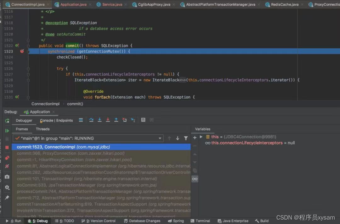Open View Breakpoints double red dots icon

pos(7,158)
